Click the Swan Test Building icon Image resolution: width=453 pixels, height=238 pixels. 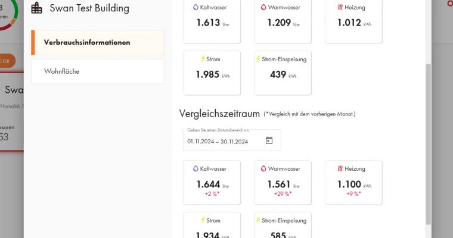click(x=37, y=8)
